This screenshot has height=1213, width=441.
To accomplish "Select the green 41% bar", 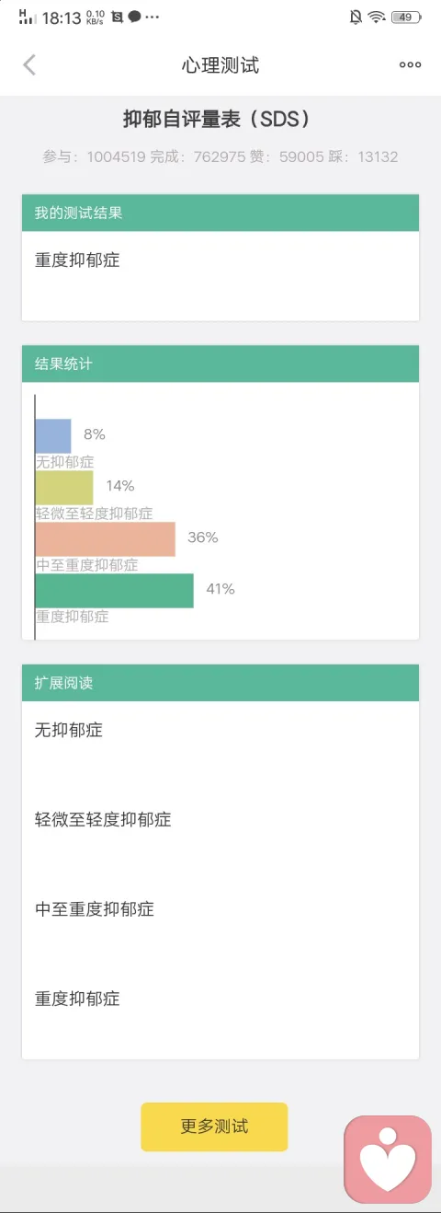I will pos(115,590).
